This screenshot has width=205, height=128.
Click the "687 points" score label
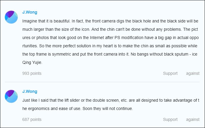(x=32, y=119)
